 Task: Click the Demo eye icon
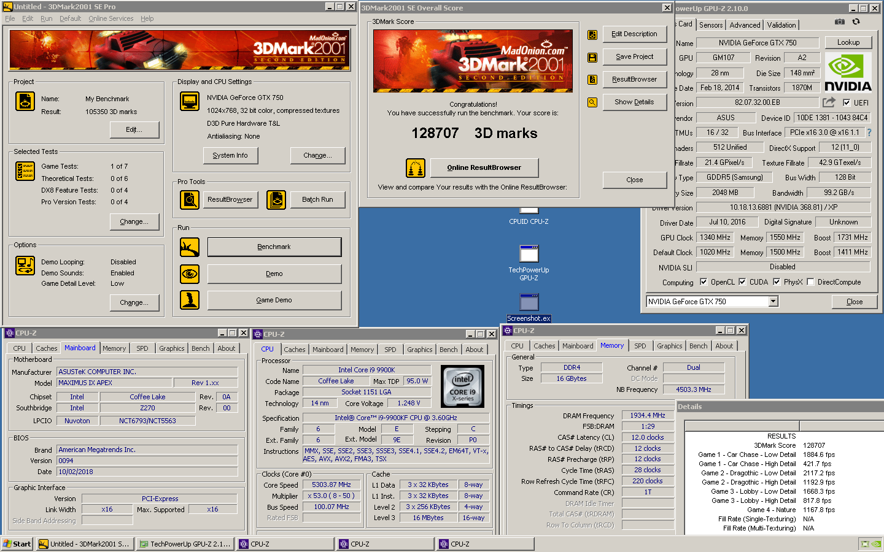click(190, 274)
